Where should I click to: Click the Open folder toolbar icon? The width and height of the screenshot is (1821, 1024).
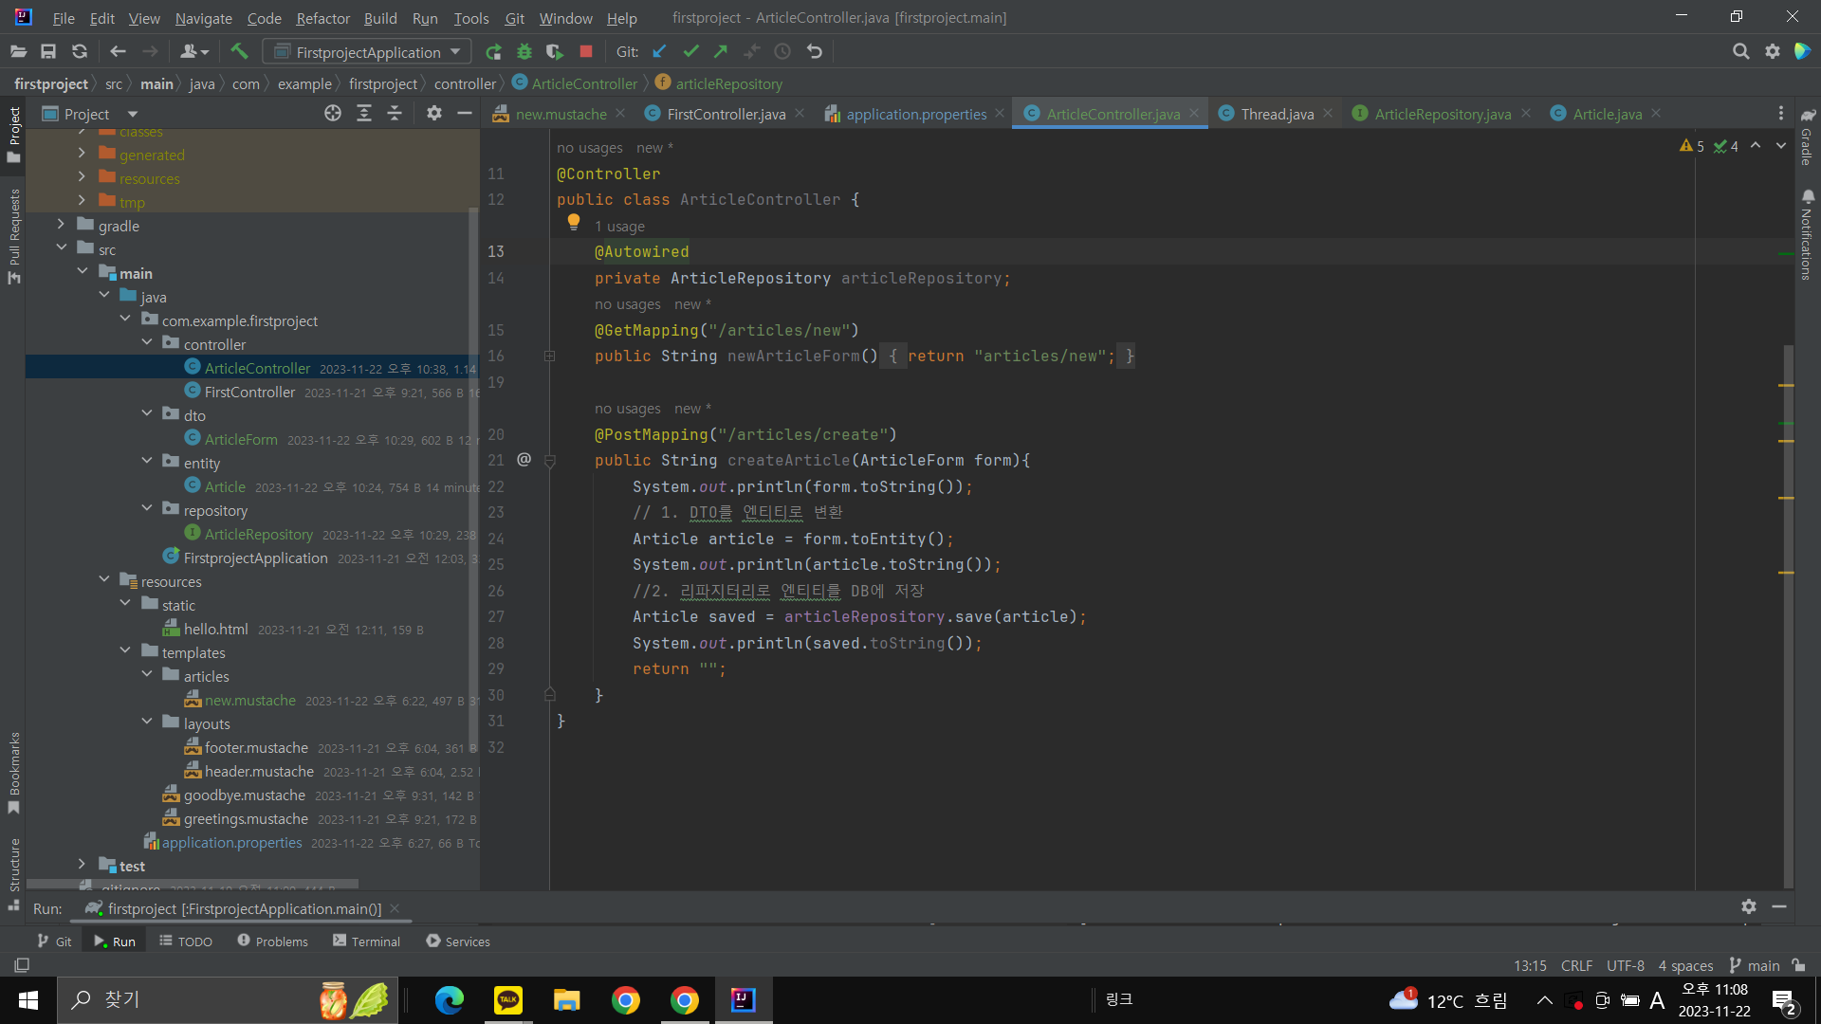pyautogui.click(x=18, y=52)
